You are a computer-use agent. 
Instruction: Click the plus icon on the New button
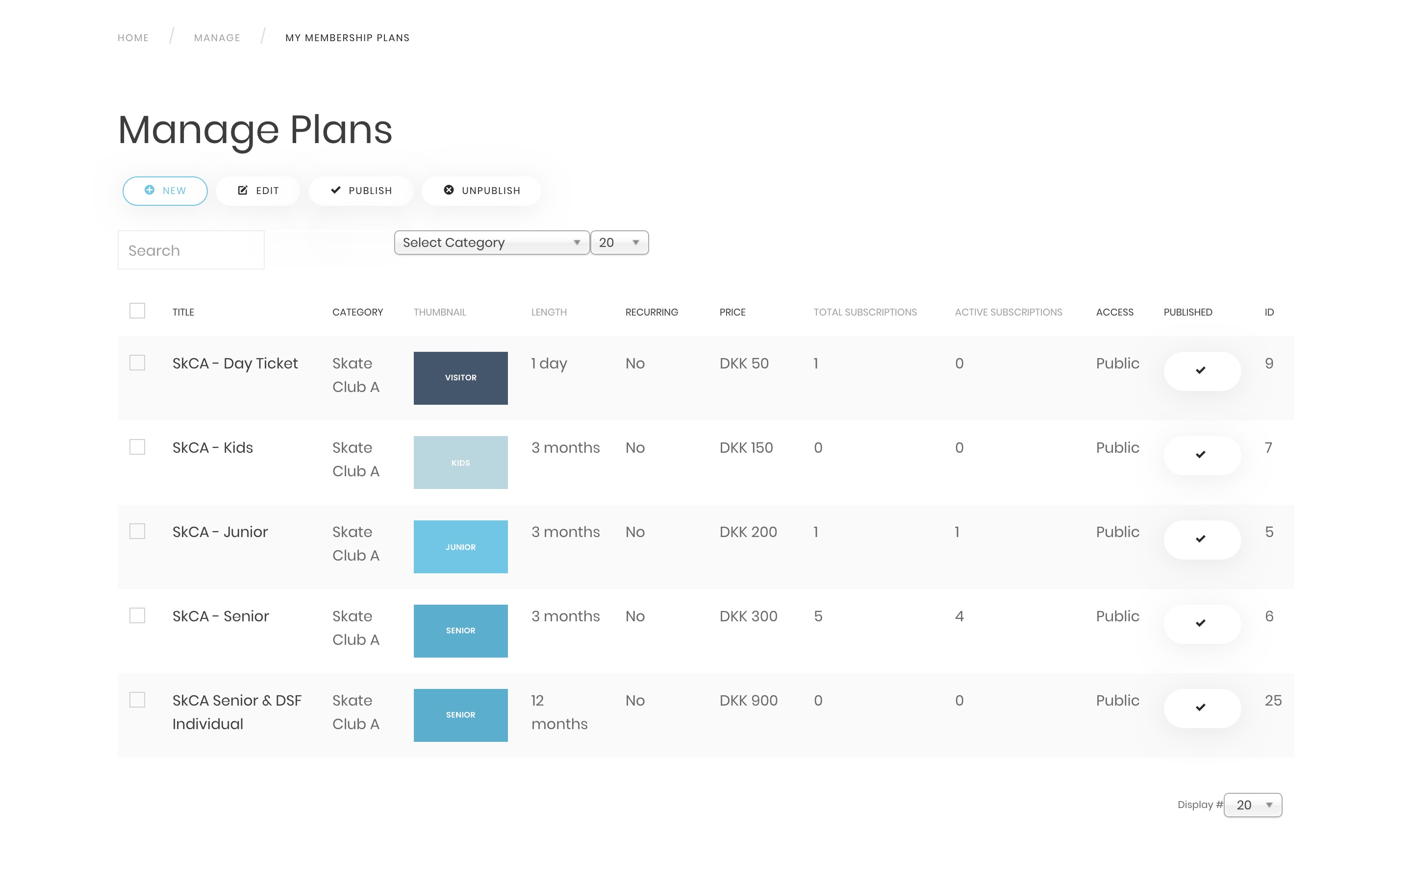[x=150, y=190]
